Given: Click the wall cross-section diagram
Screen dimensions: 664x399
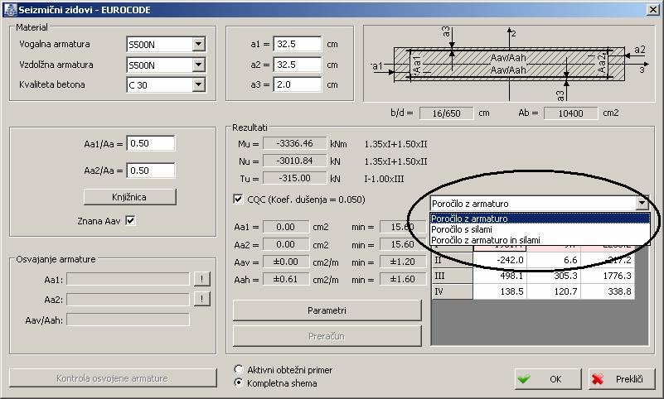Looking at the screenshot, I should point(509,64).
